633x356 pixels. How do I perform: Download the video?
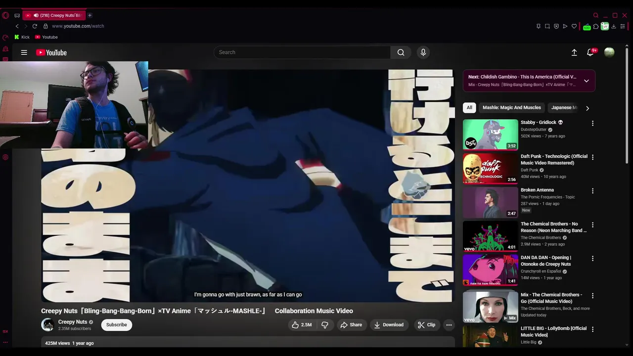point(389,325)
